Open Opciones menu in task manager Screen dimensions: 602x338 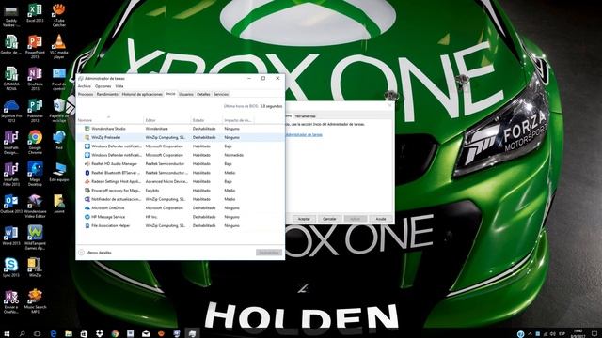pos(103,86)
